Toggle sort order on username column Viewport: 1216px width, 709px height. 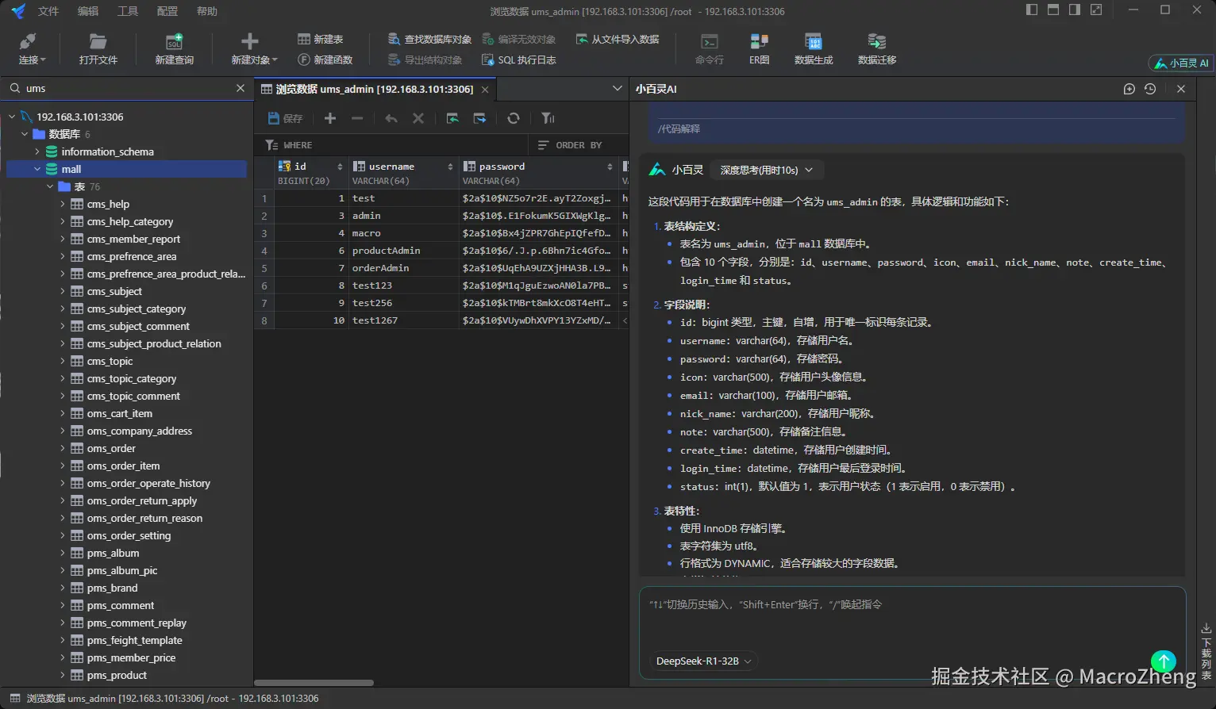[450, 167]
